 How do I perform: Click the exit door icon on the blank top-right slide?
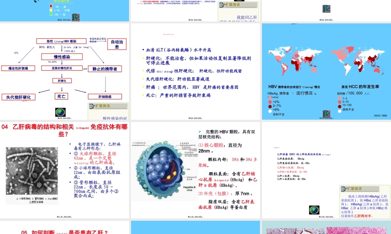click(326, 9)
